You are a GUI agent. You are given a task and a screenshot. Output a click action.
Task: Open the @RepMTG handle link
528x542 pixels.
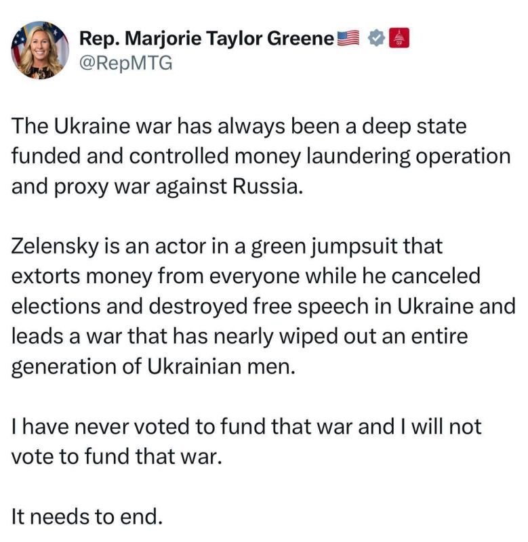126,63
